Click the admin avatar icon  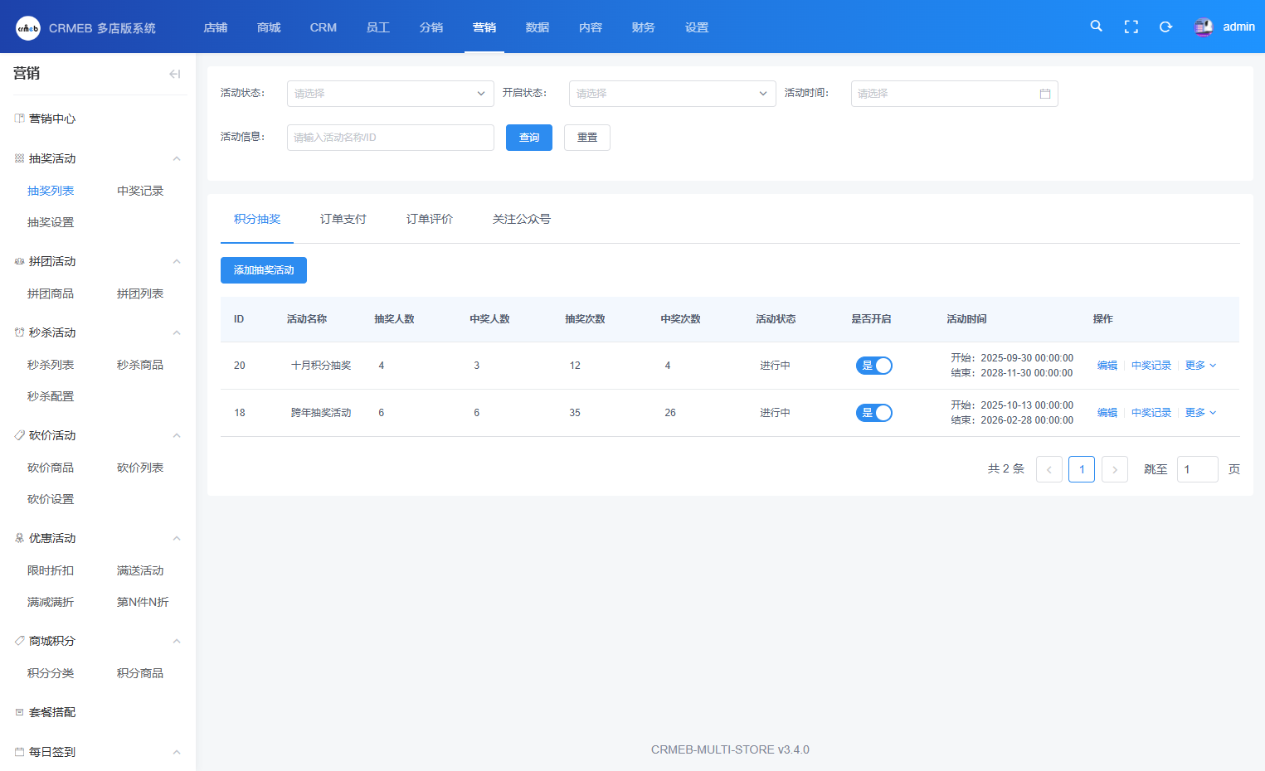[1203, 27]
